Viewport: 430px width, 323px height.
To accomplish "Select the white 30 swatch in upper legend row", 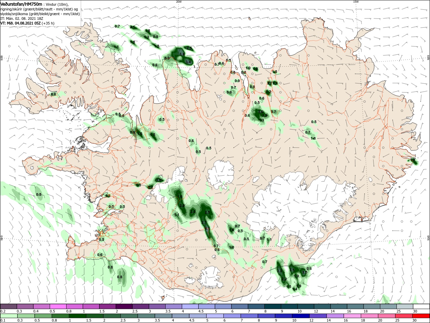I will pos(421,307).
